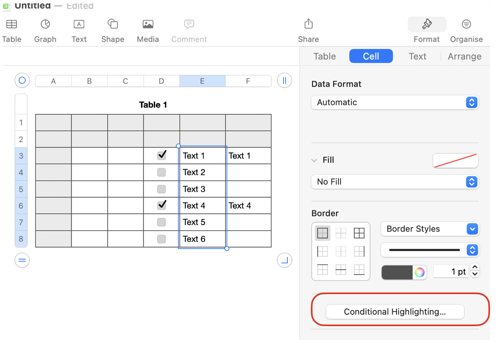Uncheck the checkbox beside Text 4
Viewport: 499px width, 344px height.
click(x=162, y=205)
